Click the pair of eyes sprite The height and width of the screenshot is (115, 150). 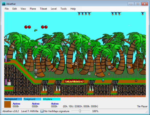click(74, 64)
